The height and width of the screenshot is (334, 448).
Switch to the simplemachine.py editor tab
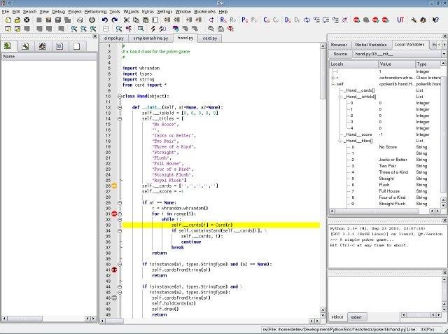(x=152, y=38)
